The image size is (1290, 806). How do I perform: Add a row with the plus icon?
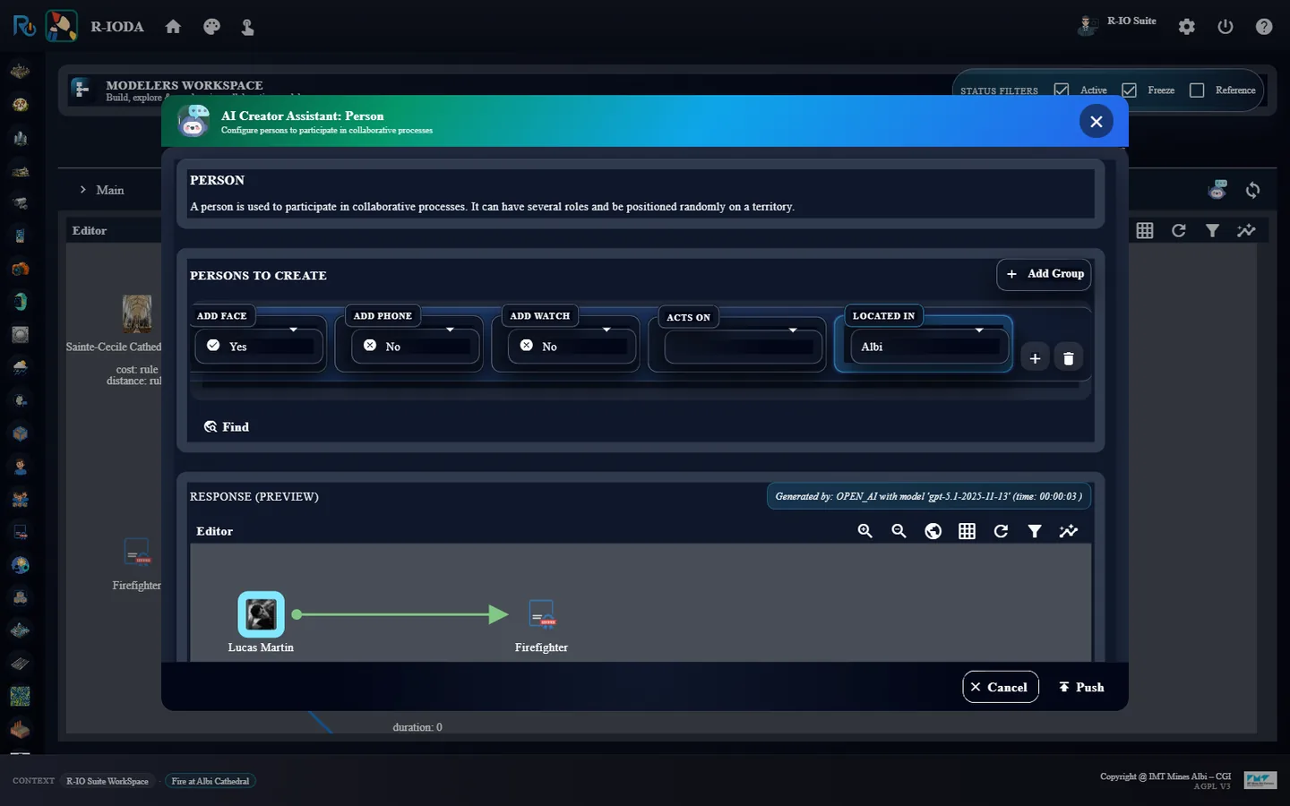pos(1035,358)
